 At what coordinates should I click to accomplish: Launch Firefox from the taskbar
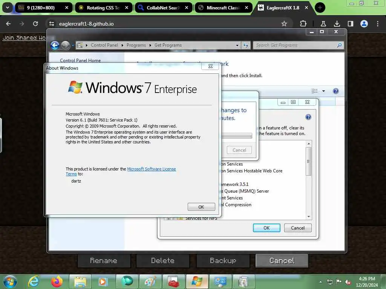pyautogui.click(x=57, y=281)
